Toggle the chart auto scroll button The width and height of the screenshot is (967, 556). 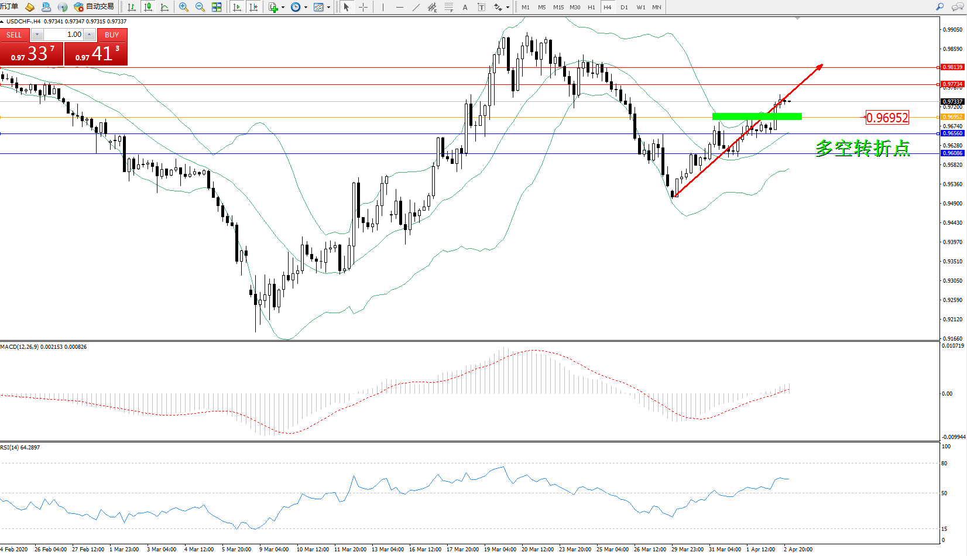237,7
